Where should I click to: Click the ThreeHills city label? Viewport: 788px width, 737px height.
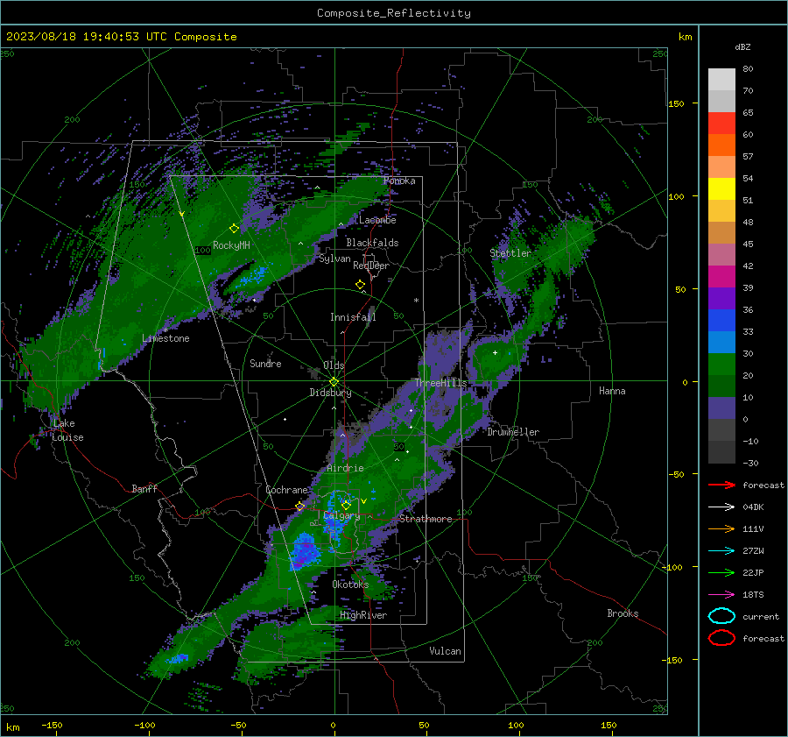point(440,383)
